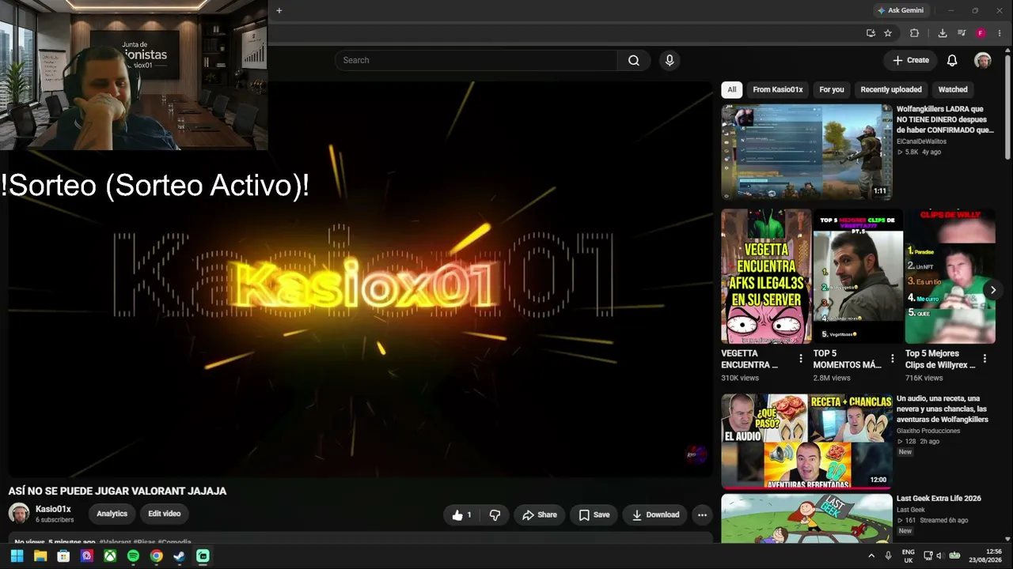This screenshot has width=1013, height=569.
Task: Open taskbar volume icon
Action: coord(939,556)
